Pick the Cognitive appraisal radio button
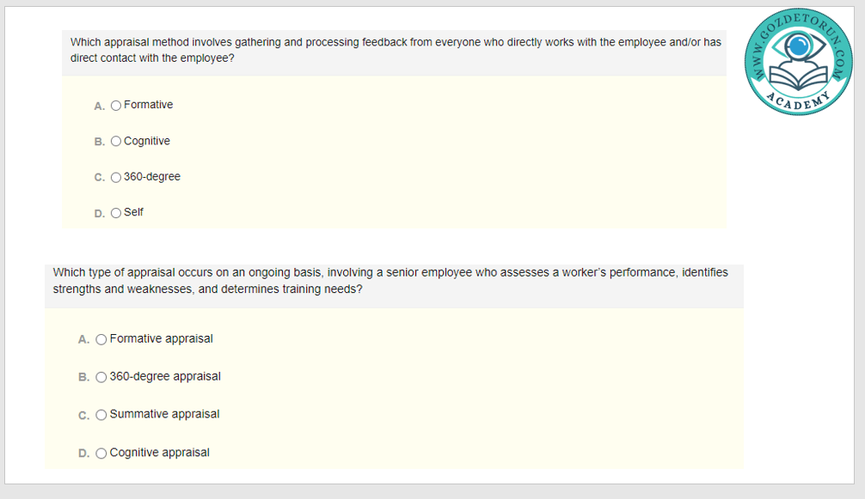 [101, 453]
